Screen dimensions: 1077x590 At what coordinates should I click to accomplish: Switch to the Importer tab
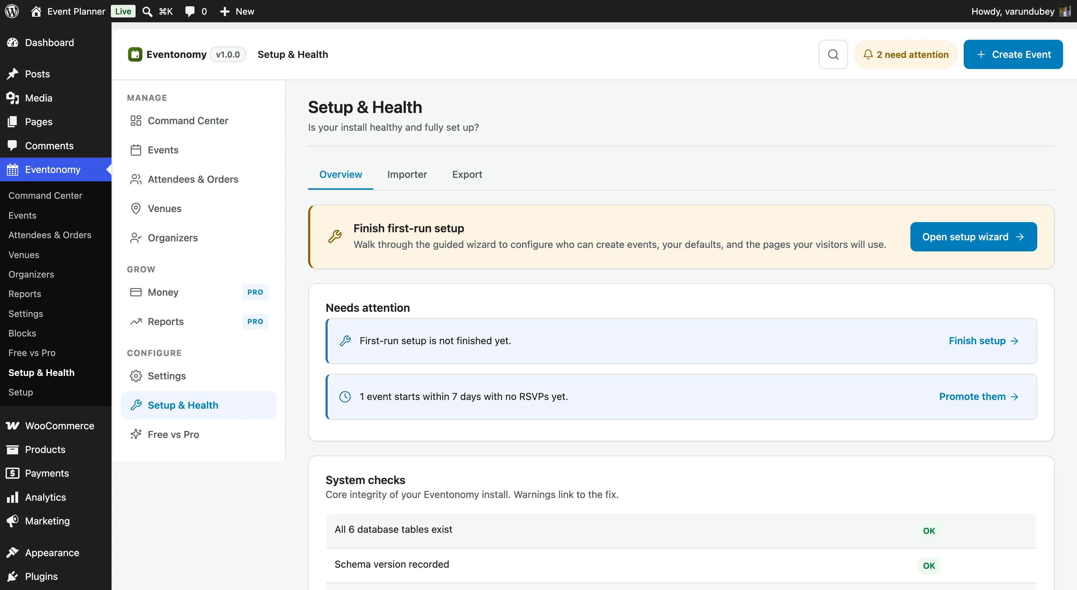pyautogui.click(x=407, y=174)
